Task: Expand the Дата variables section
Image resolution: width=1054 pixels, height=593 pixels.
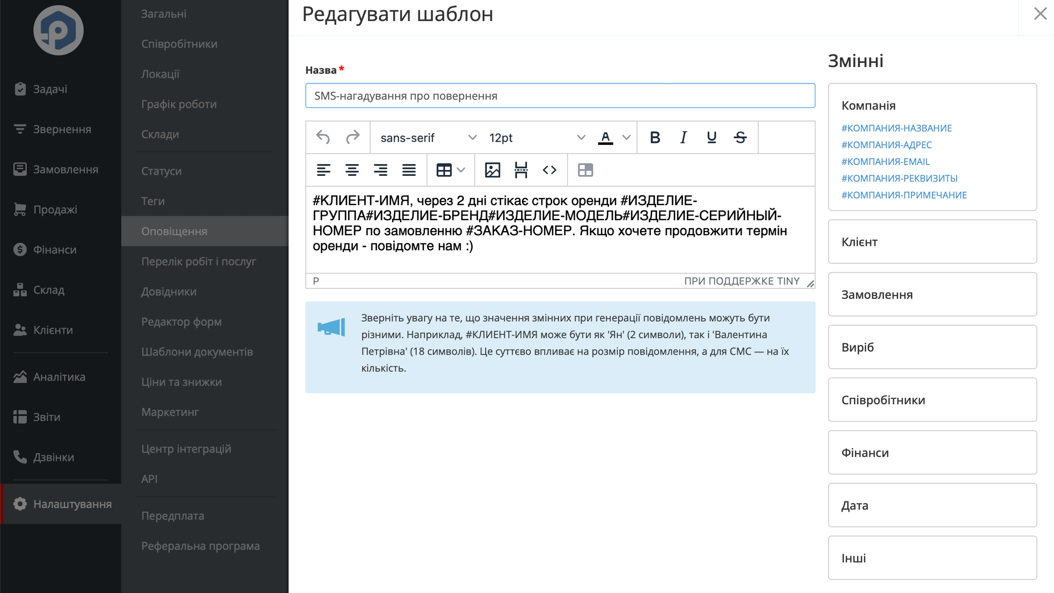Action: (x=932, y=505)
